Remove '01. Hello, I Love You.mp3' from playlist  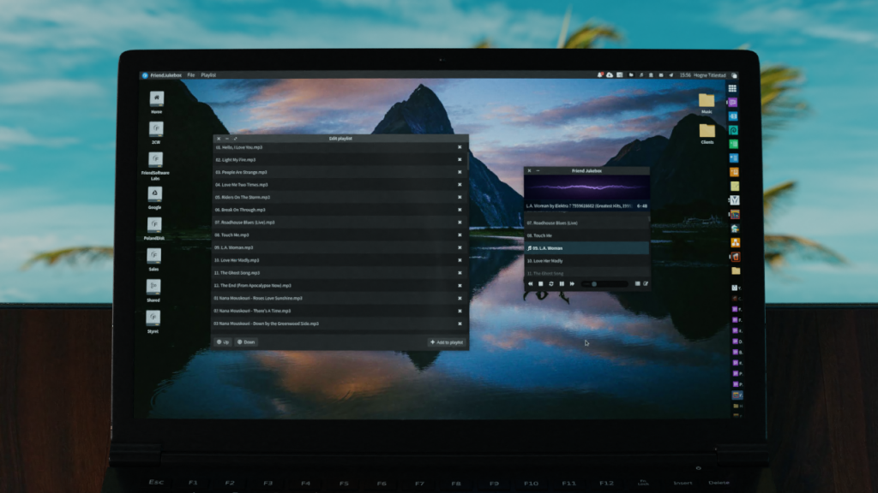[x=460, y=147]
